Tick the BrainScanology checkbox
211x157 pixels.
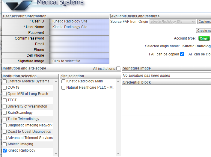[5, 113]
